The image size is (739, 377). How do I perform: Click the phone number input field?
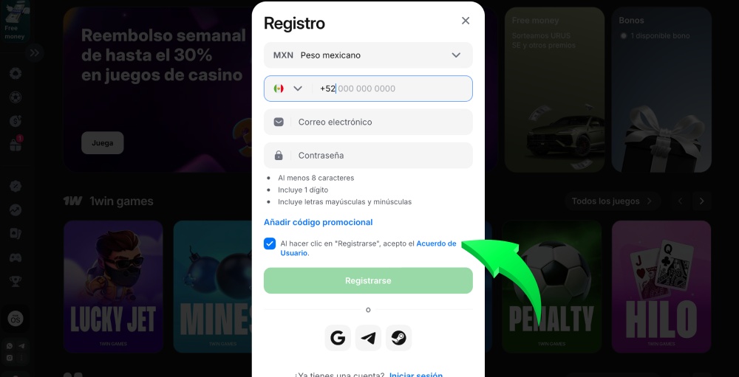[394, 89]
